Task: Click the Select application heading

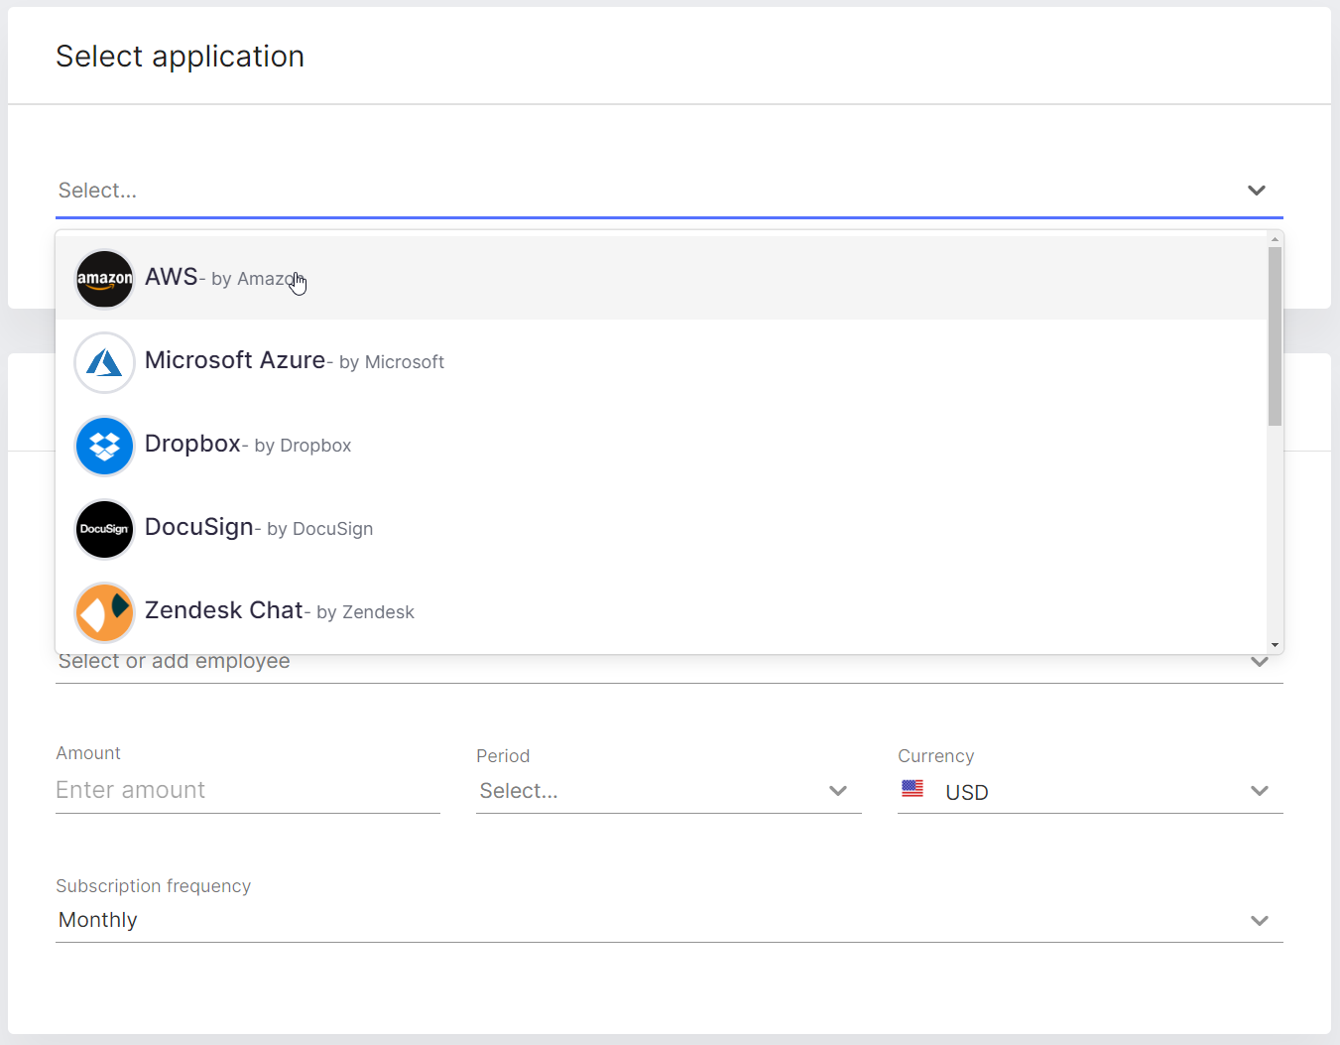Action: pos(180,57)
